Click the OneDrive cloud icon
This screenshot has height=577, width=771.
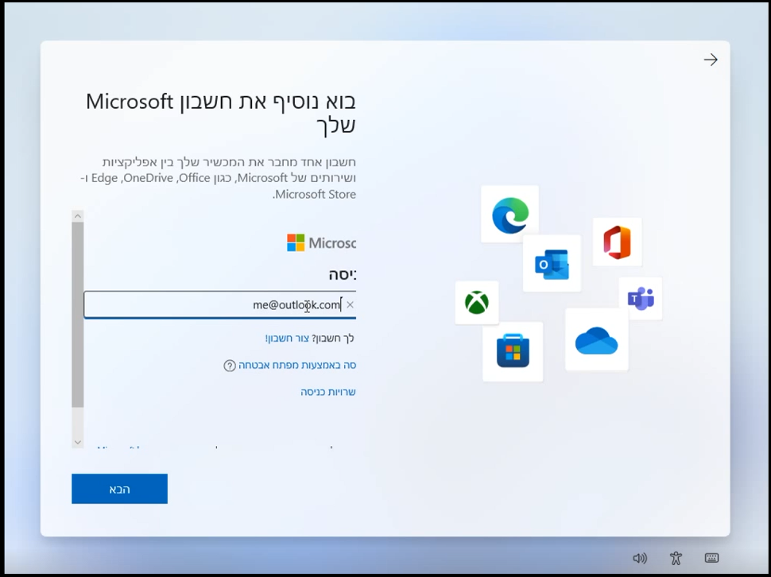[x=596, y=339]
